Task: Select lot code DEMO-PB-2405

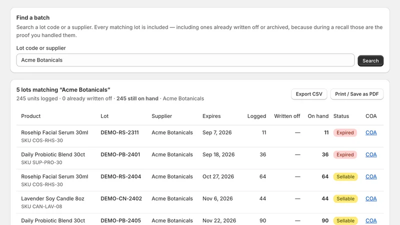Action: coord(120,220)
